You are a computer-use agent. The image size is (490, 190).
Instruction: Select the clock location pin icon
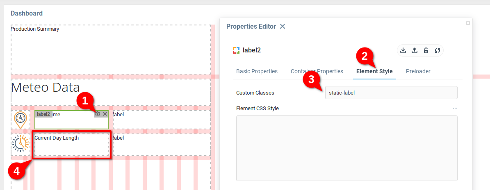click(21, 120)
